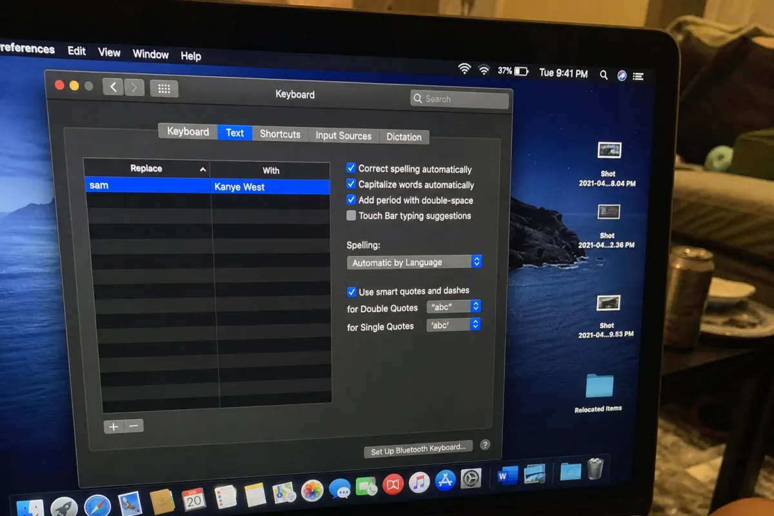Toggle Use smart quotes and dashes
The width and height of the screenshot is (774, 516).
click(352, 292)
